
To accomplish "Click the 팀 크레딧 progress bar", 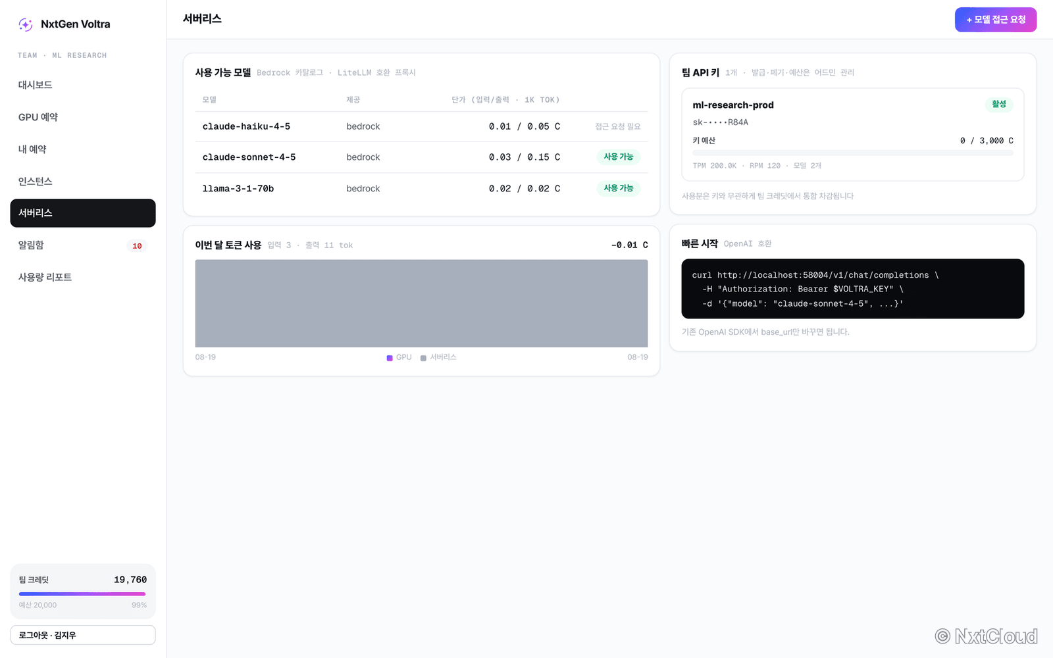I will click(x=83, y=594).
